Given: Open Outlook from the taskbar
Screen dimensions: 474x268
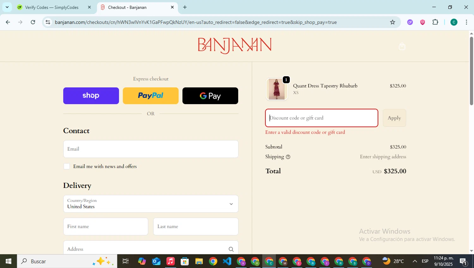Looking at the screenshot, I should [x=156, y=261].
